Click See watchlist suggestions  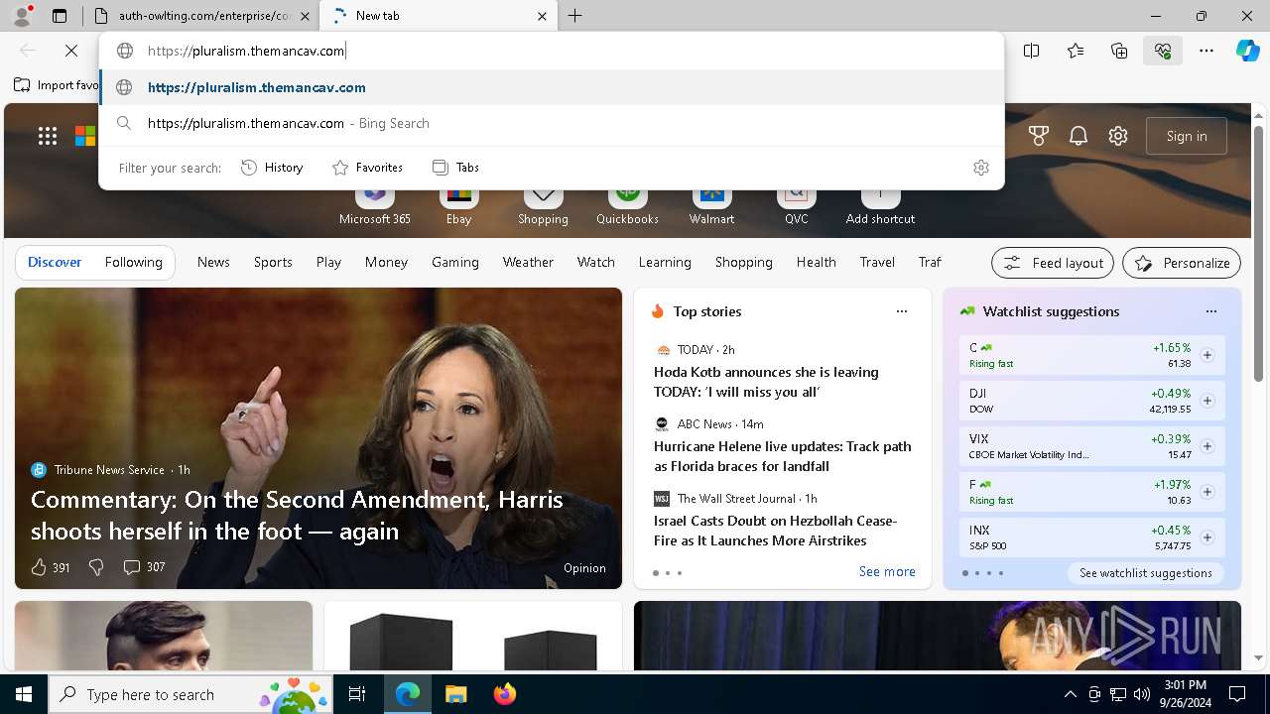[1146, 573]
